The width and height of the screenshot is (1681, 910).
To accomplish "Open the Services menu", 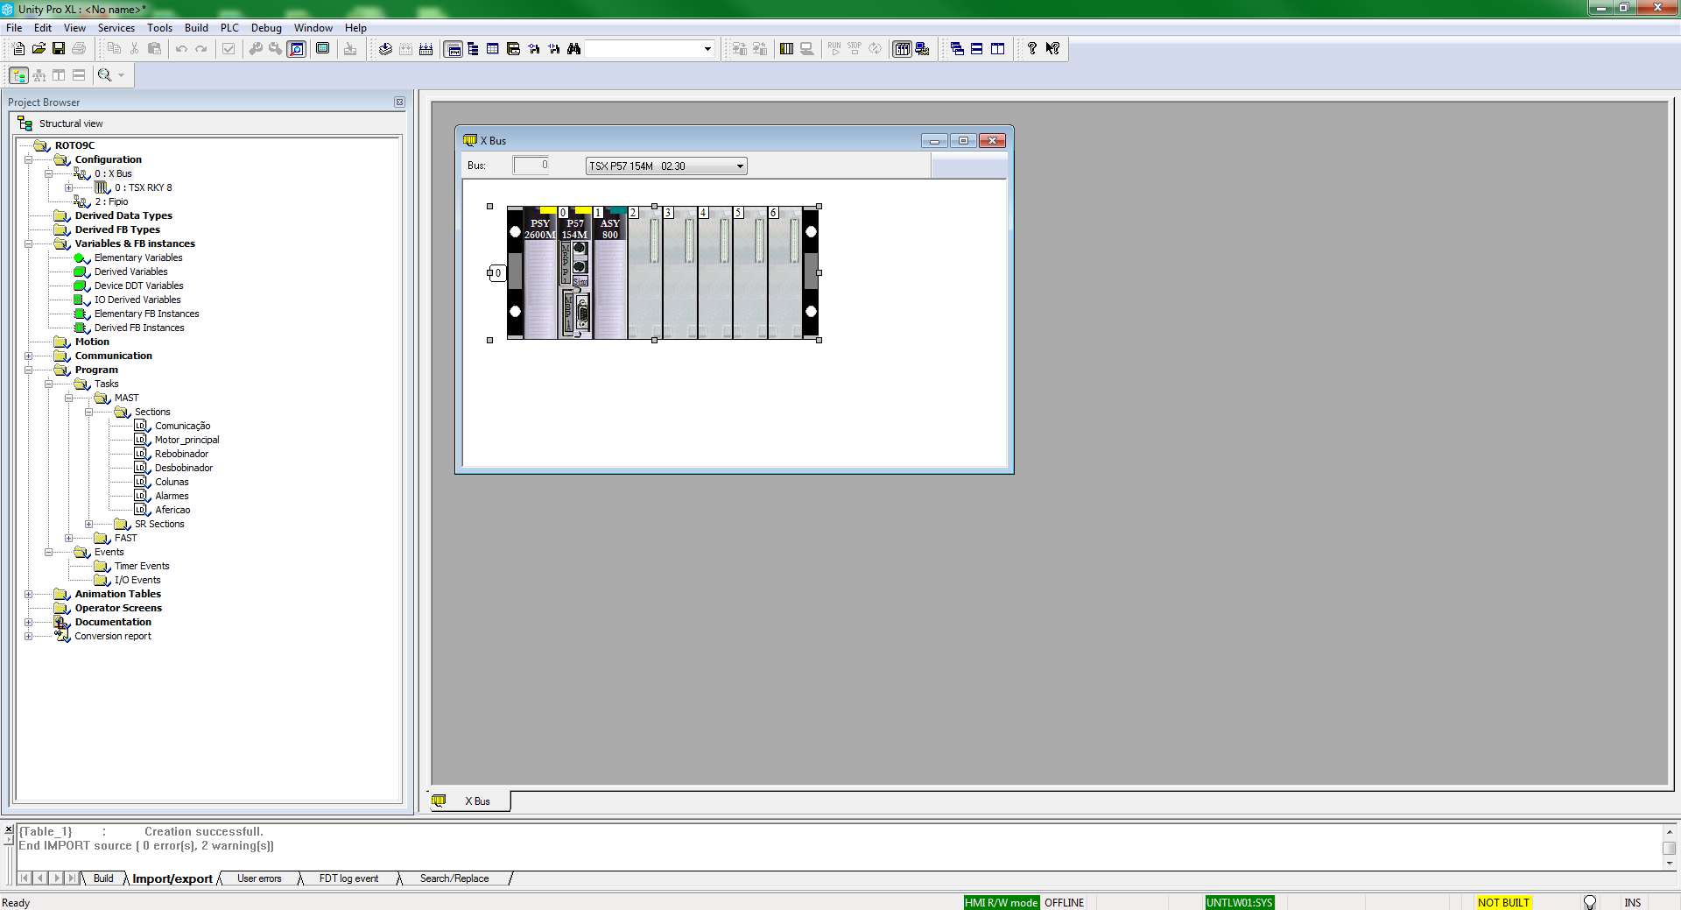I will click(116, 28).
